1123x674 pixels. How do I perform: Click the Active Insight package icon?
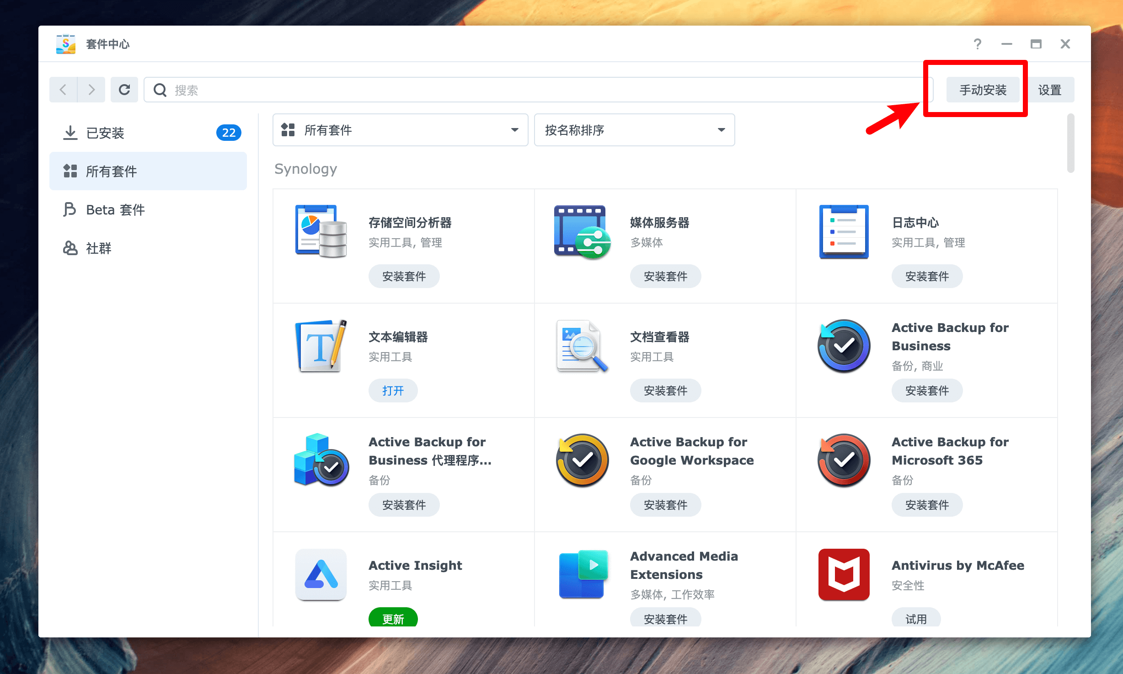tap(321, 574)
